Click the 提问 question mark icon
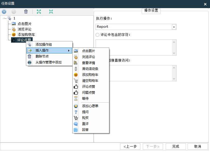This screenshot has width=210, height=152. coord(76,112)
